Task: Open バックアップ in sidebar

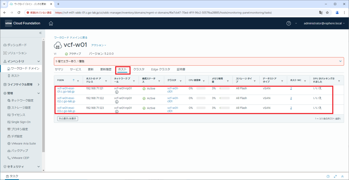Action: coord(18,151)
